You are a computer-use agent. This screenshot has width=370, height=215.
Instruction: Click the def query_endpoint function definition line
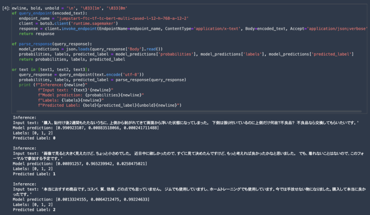coord(48,13)
